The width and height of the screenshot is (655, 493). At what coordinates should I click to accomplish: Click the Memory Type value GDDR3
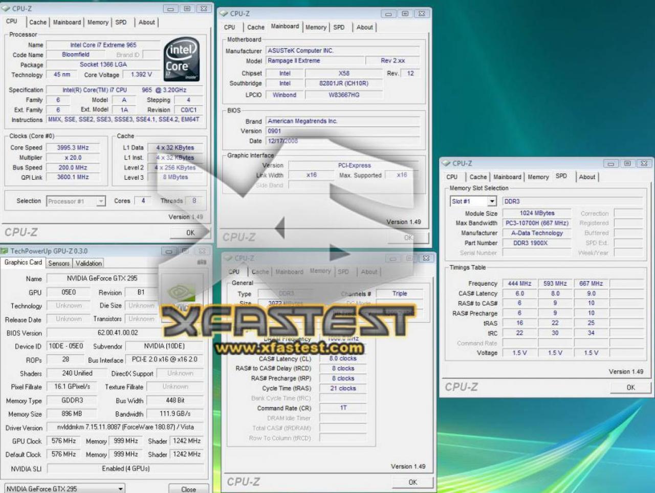[72, 400]
